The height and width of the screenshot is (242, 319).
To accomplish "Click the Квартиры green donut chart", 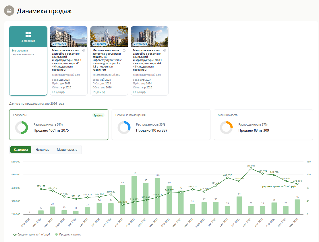I will (x=21, y=128).
